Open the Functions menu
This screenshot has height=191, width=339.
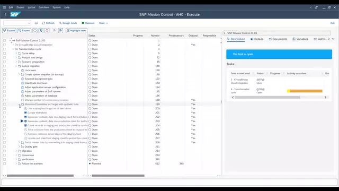point(44,7)
